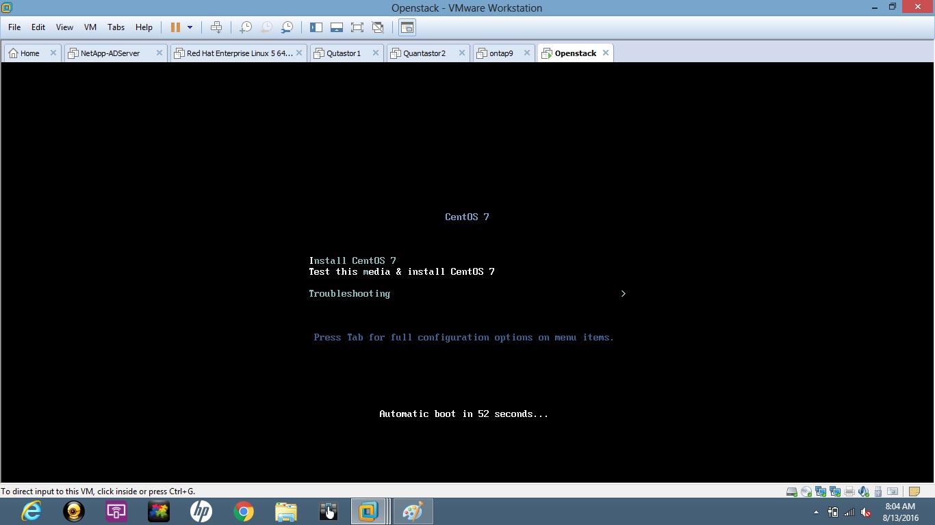This screenshot has width=935, height=525.
Task: Click the network signal tray icon
Action: tap(849, 512)
